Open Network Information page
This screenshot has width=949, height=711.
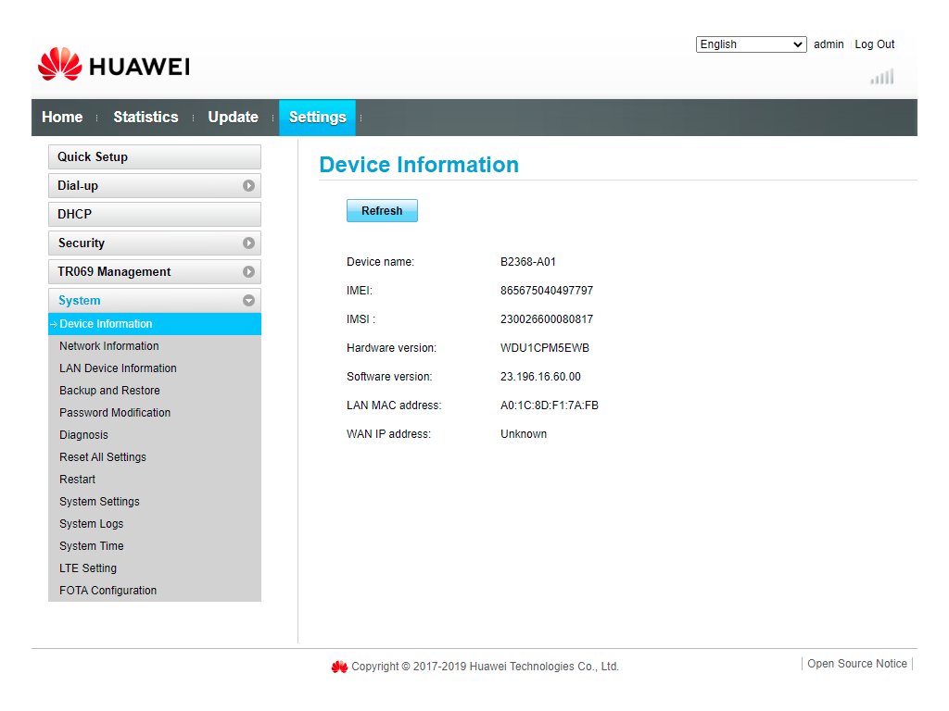[x=109, y=346]
